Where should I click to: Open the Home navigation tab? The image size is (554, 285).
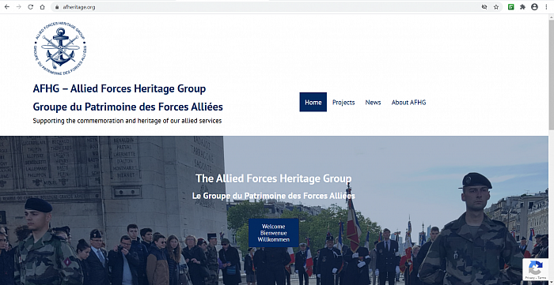(313, 102)
